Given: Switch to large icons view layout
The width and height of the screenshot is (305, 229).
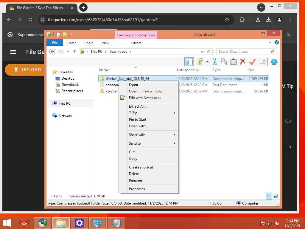Looking at the screenshot, I should coord(276,196).
